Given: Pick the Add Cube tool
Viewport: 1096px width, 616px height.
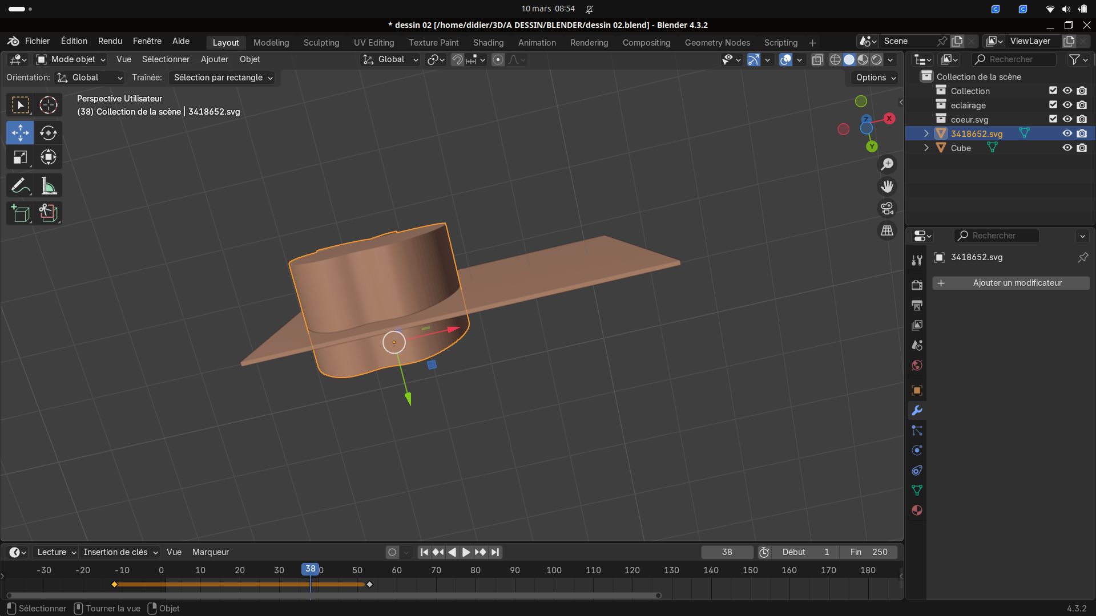Looking at the screenshot, I should point(21,213).
